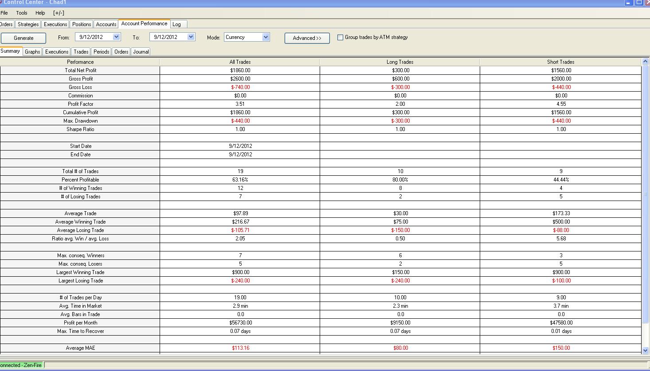Switch to the Orders top tab
This screenshot has width=650, height=371.
pyautogui.click(x=7, y=24)
